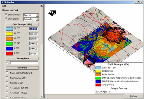Click the down arrow of panel scrollbar

42,97
